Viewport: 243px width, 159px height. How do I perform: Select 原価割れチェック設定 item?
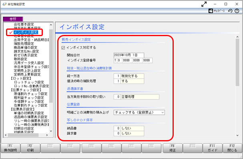pos(31,94)
